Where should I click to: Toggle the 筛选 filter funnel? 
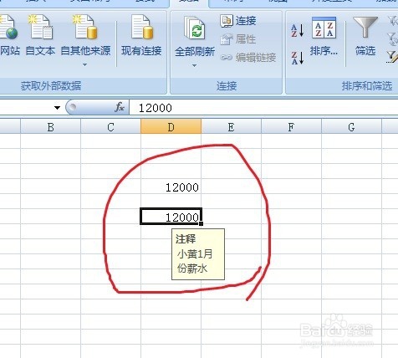click(365, 36)
